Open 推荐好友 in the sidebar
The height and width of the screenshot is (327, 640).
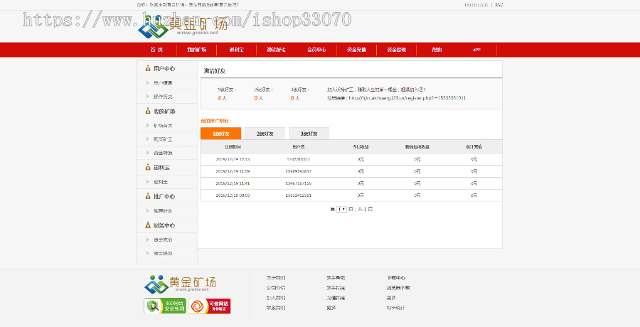163,210
